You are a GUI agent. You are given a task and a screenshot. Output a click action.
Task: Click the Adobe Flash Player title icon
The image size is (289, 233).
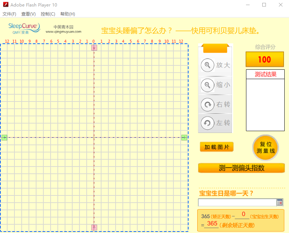(x=6, y=4)
